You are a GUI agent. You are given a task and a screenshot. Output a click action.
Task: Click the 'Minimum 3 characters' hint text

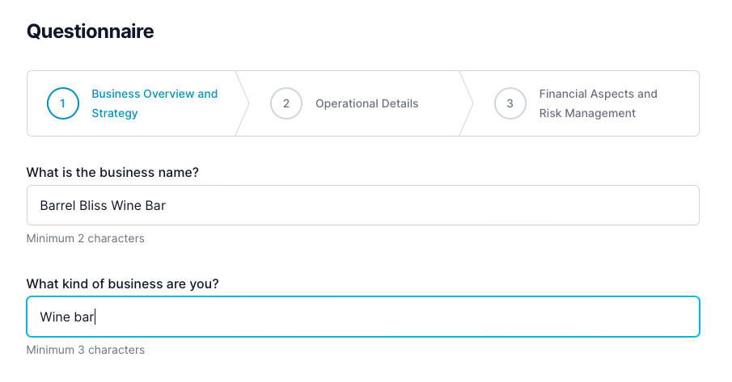(x=86, y=350)
